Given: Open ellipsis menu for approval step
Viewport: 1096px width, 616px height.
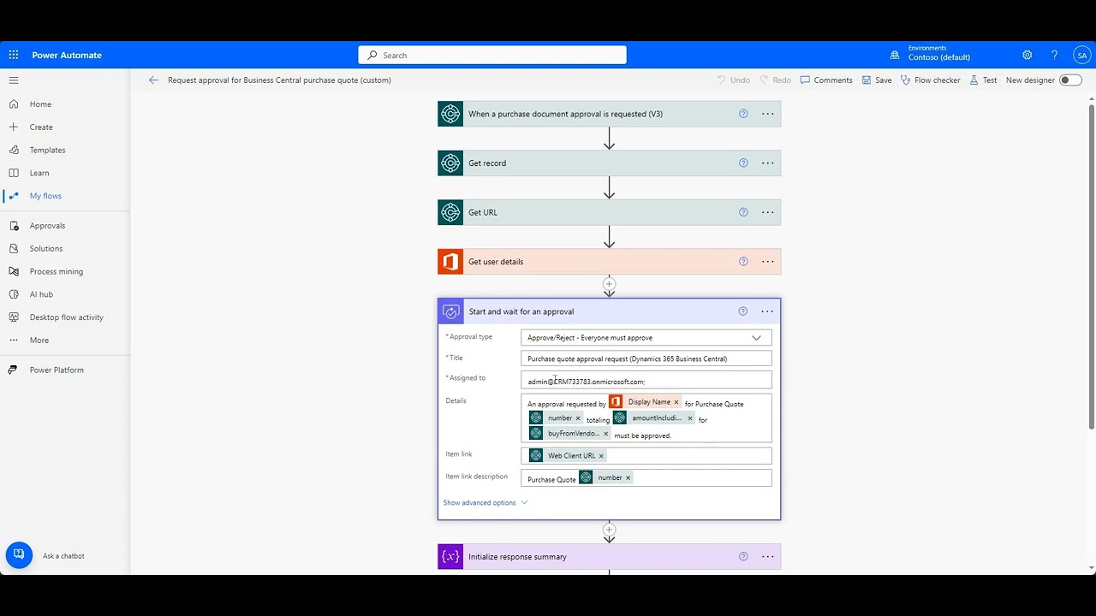Looking at the screenshot, I should point(767,311).
